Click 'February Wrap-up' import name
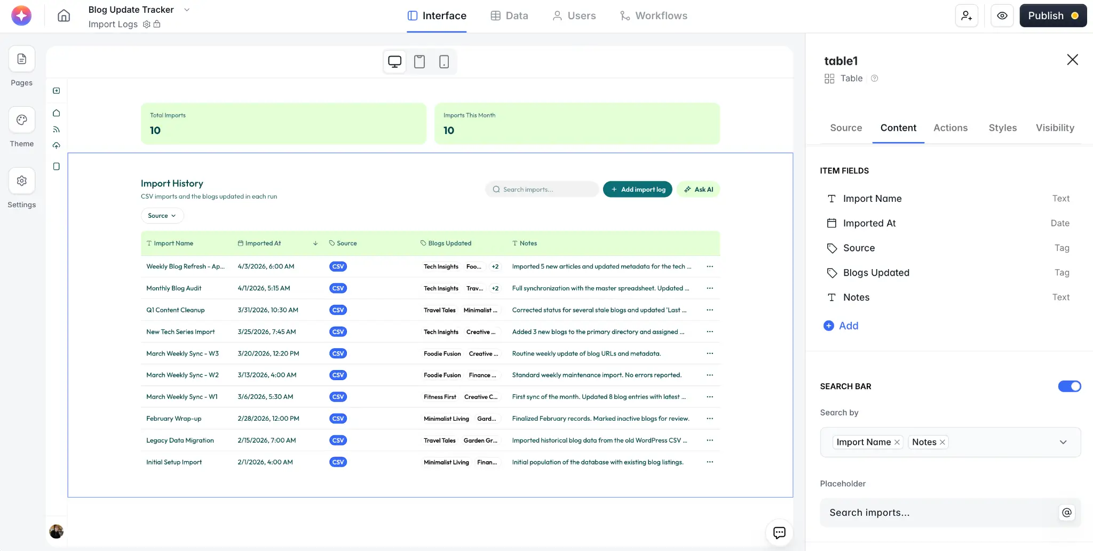This screenshot has height=551, width=1093. 174,419
